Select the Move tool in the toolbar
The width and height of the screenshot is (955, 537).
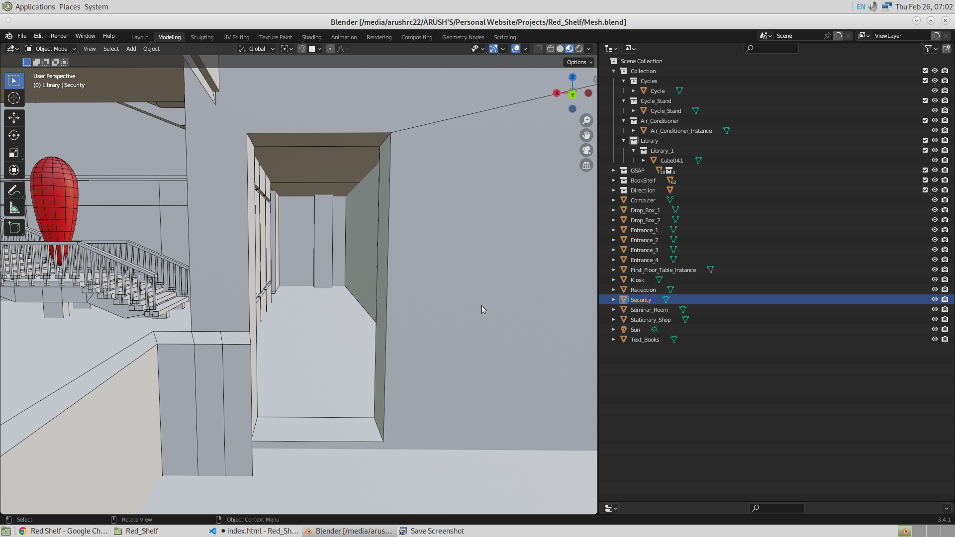tap(14, 118)
